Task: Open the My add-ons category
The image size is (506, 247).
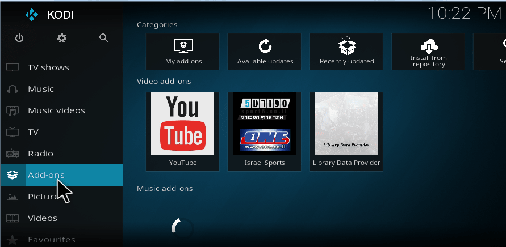Action: click(x=183, y=52)
